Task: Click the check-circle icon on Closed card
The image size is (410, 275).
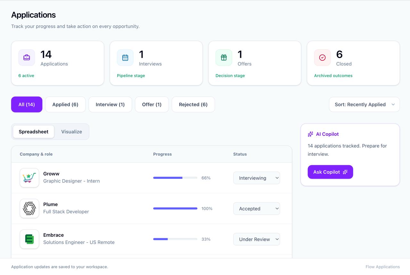Action: (x=322, y=57)
